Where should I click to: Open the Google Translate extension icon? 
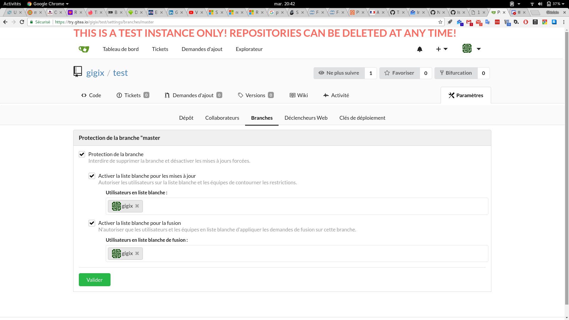pyautogui.click(x=488, y=22)
